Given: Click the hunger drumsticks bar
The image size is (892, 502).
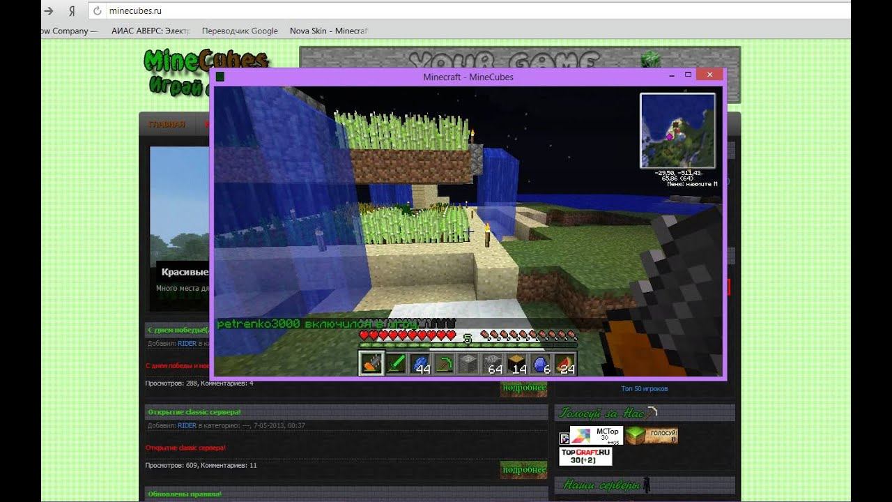Looking at the screenshot, I should point(529,336).
